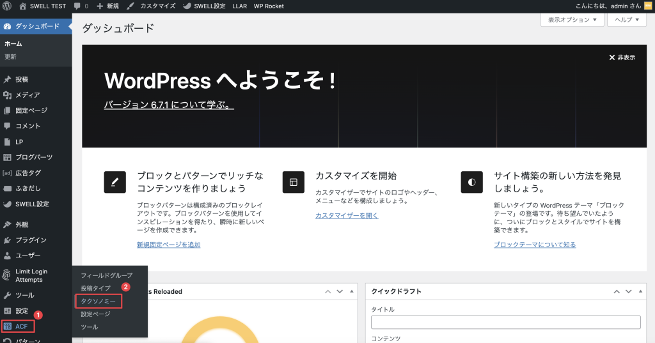Click 新規固定ページを追加 link
Image resolution: width=655 pixels, height=343 pixels.
[169, 245]
